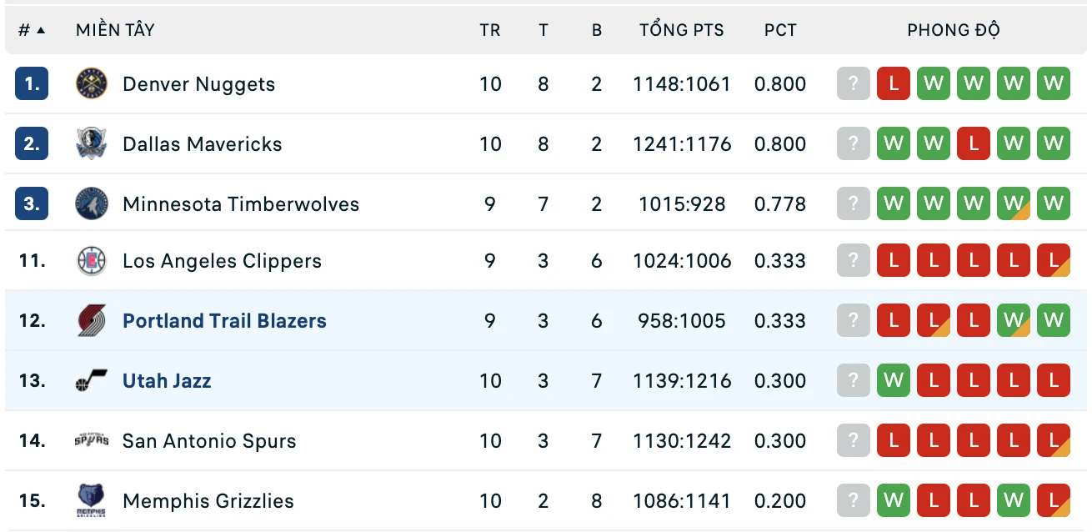This screenshot has width=1092, height=532.
Task: Click Utah Jazz's green W form badge
Action: point(894,381)
